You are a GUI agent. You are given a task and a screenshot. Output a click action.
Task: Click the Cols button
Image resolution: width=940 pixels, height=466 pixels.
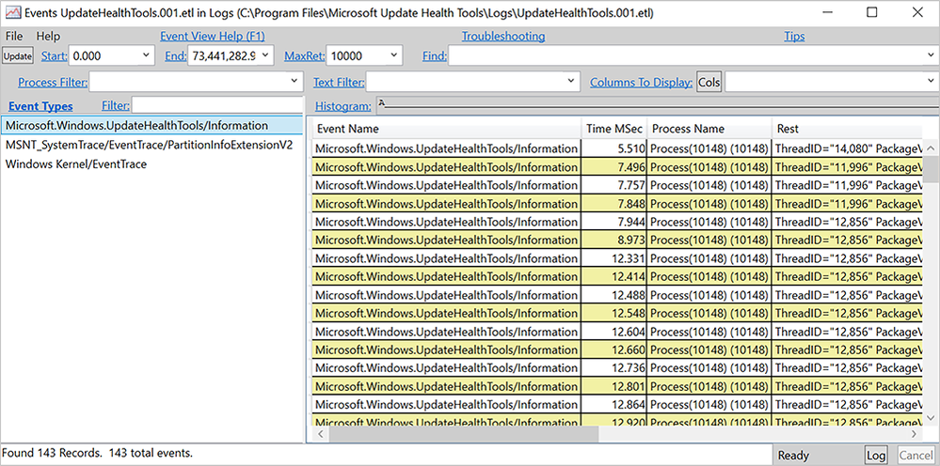709,82
